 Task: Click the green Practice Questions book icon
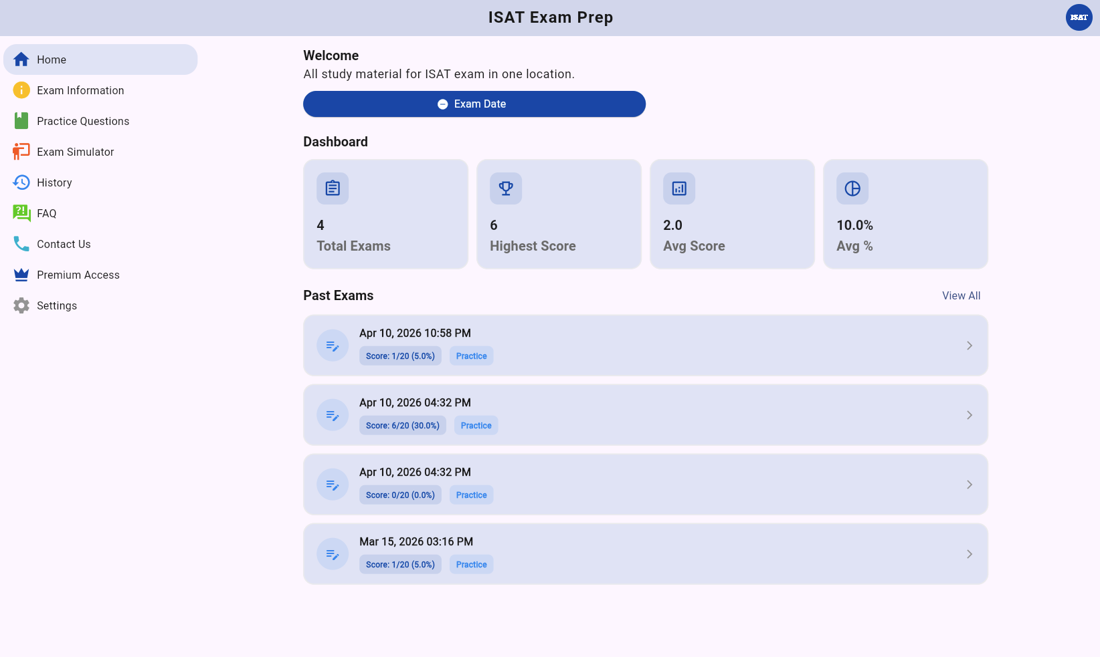(21, 121)
